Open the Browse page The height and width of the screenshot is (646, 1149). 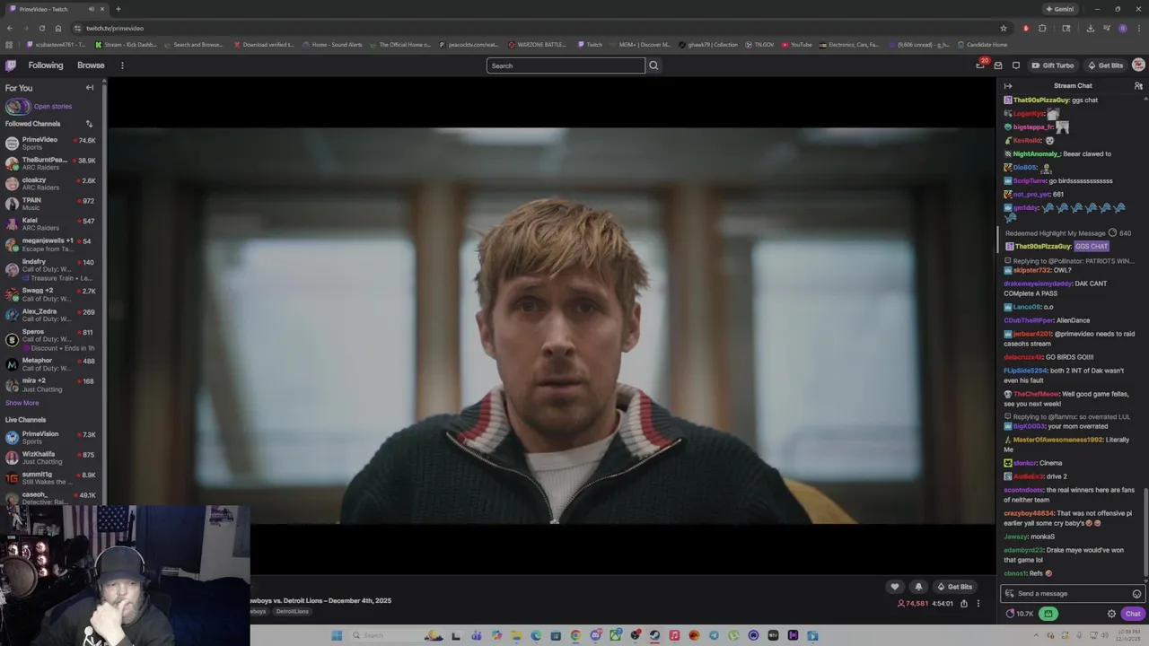click(x=91, y=65)
